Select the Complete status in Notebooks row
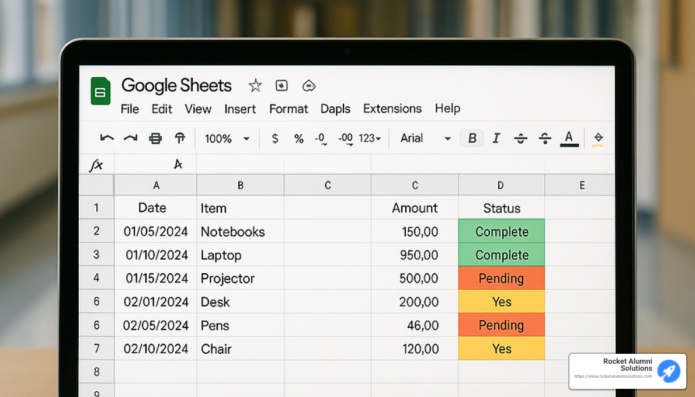Viewport: 695px width, 397px height. pos(501,231)
